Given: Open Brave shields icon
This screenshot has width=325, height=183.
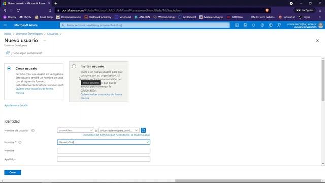Looking at the screenshot, I should click(267, 10).
